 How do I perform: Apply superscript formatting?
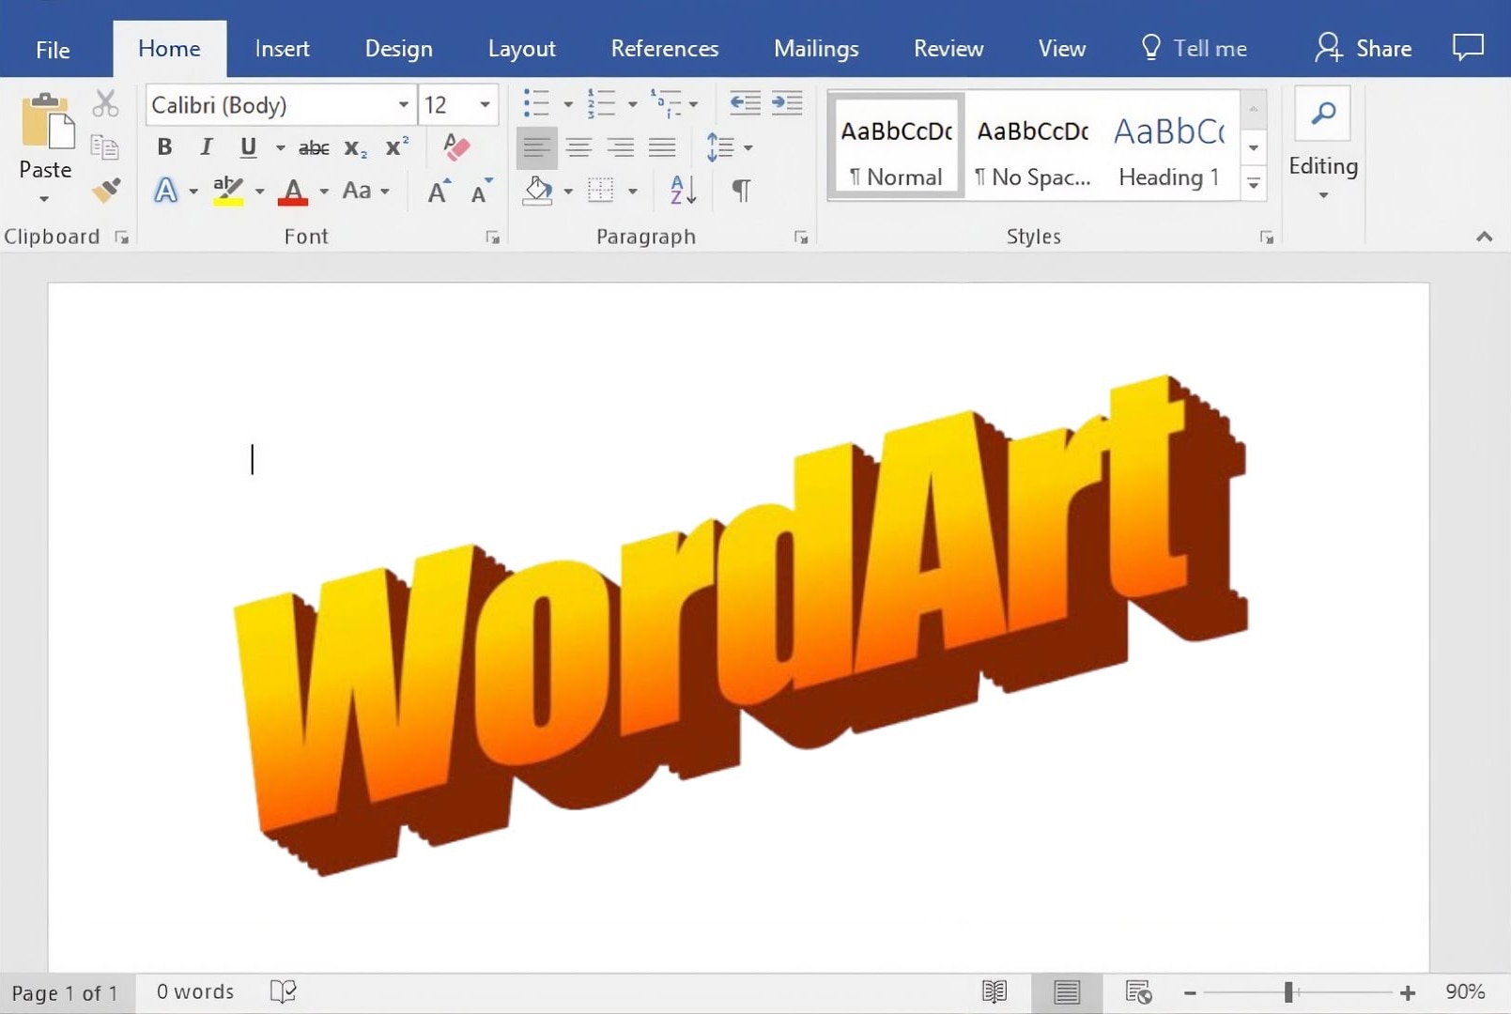[x=397, y=147]
